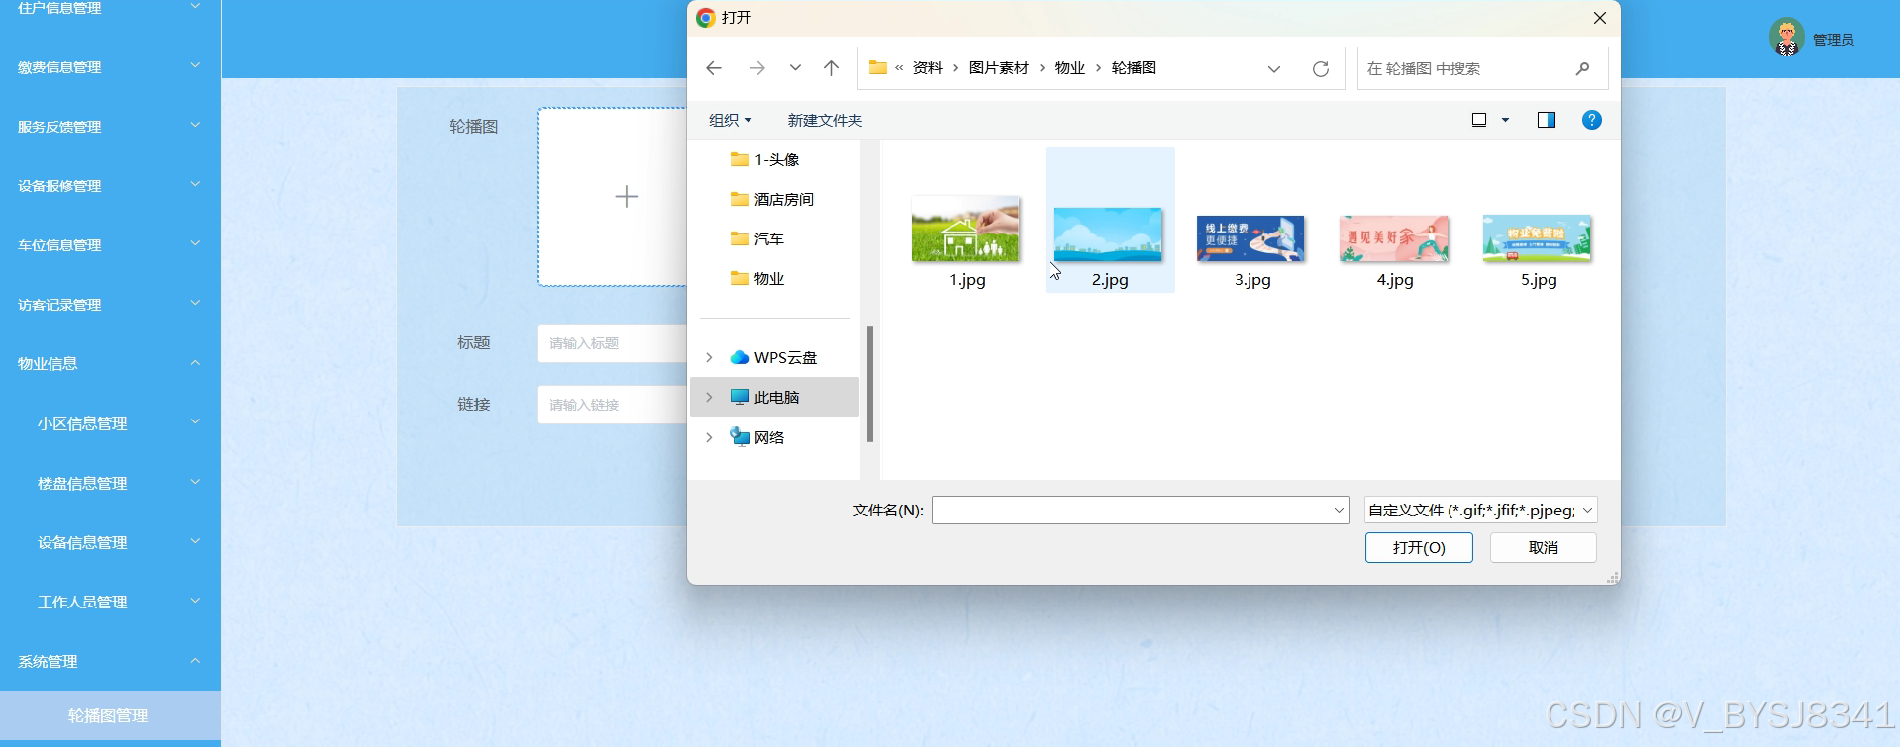
Task: Expand address bar history dropdown
Action: 1274,68
